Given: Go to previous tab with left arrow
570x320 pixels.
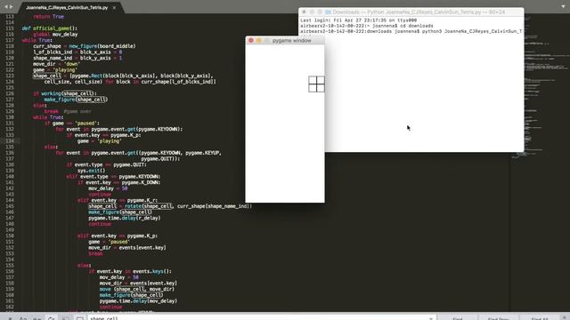Looking at the screenshot, I should [6, 6].
